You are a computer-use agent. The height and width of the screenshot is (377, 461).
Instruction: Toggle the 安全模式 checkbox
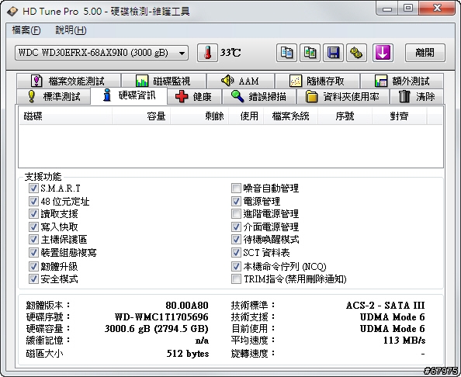coord(33,278)
